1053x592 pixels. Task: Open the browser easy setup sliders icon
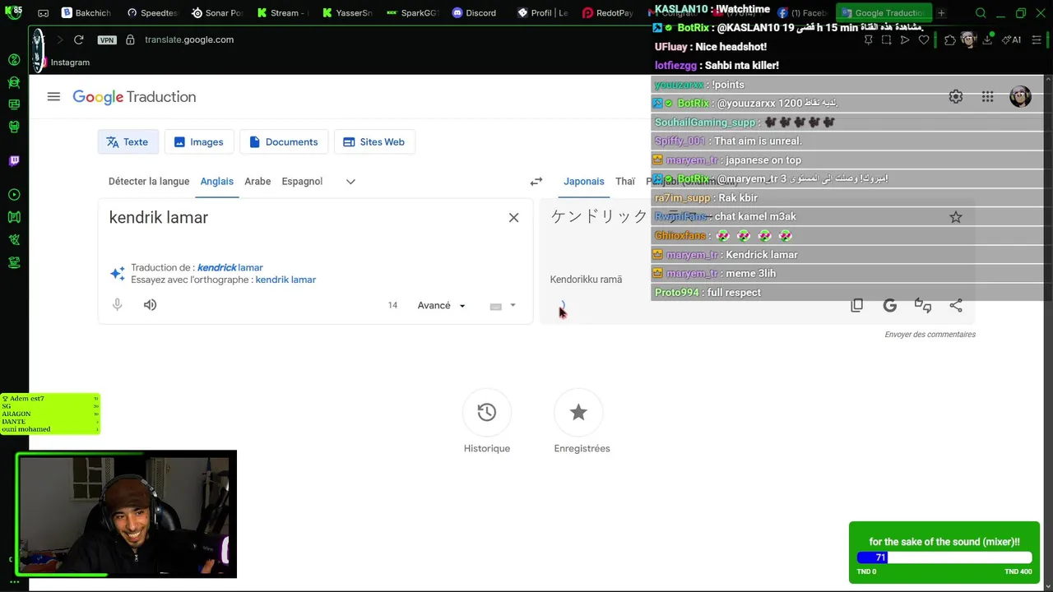[x=1037, y=39]
